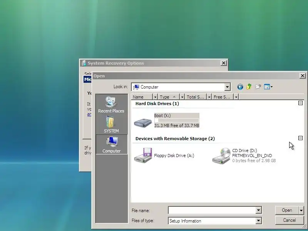Select the Boot (X:) hard disk icon
The image size is (308, 231).
143,122
